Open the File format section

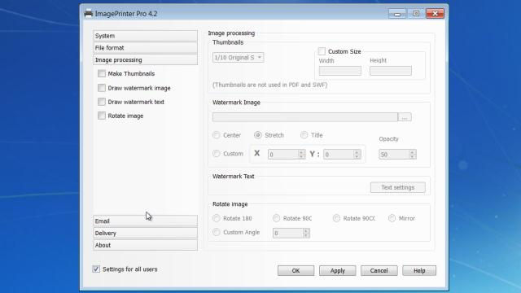(x=145, y=48)
